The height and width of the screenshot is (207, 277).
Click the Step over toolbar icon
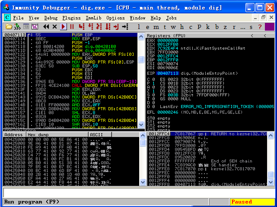pos(90,27)
